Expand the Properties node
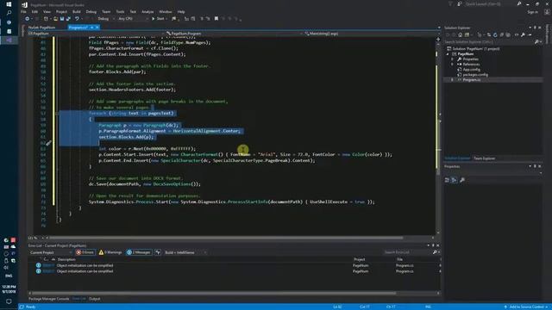 [x=452, y=59]
